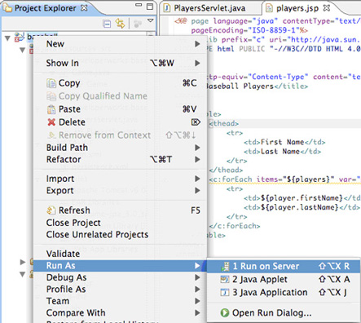Click the Debug As submenu arrow
The height and width of the screenshot is (323, 361).
197,277
